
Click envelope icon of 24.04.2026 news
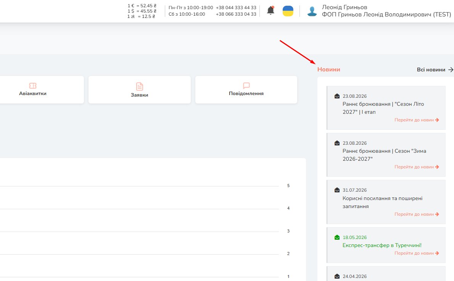(x=337, y=276)
